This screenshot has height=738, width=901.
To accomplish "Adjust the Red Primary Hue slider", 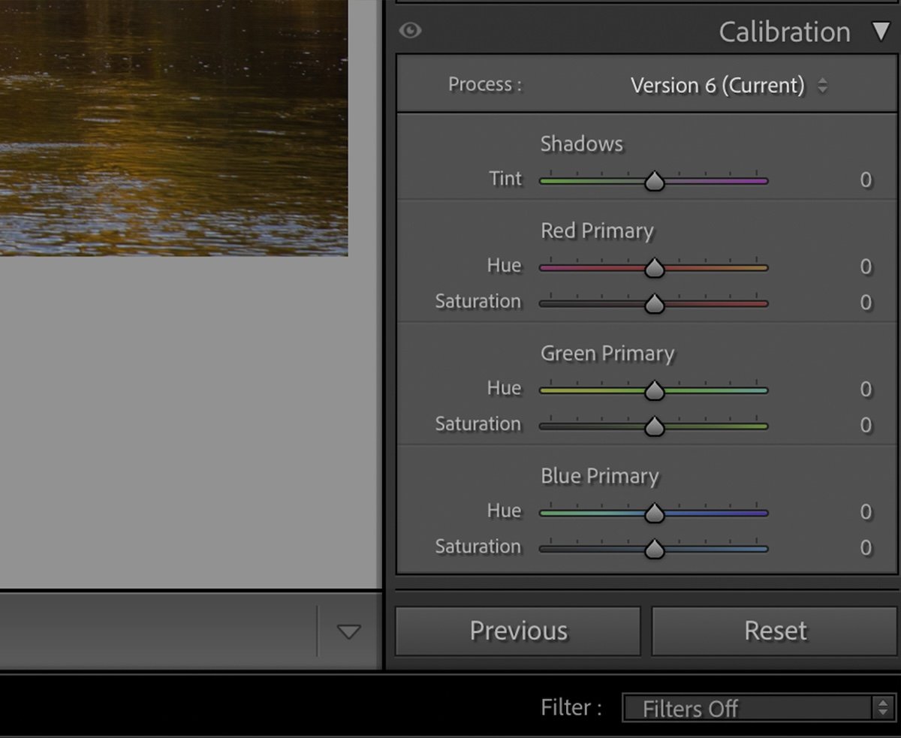I will coord(654,267).
